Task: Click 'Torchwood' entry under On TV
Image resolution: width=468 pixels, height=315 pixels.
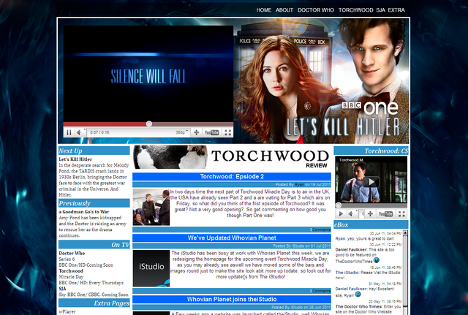Action: [71, 271]
